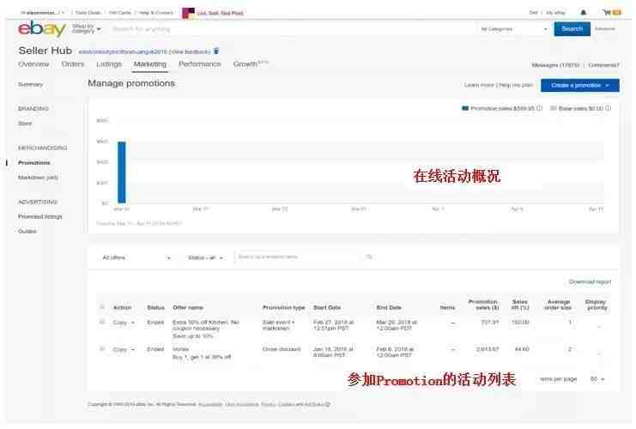The image size is (636, 429).
Task: Click the eBay logo
Action: pos(42,29)
